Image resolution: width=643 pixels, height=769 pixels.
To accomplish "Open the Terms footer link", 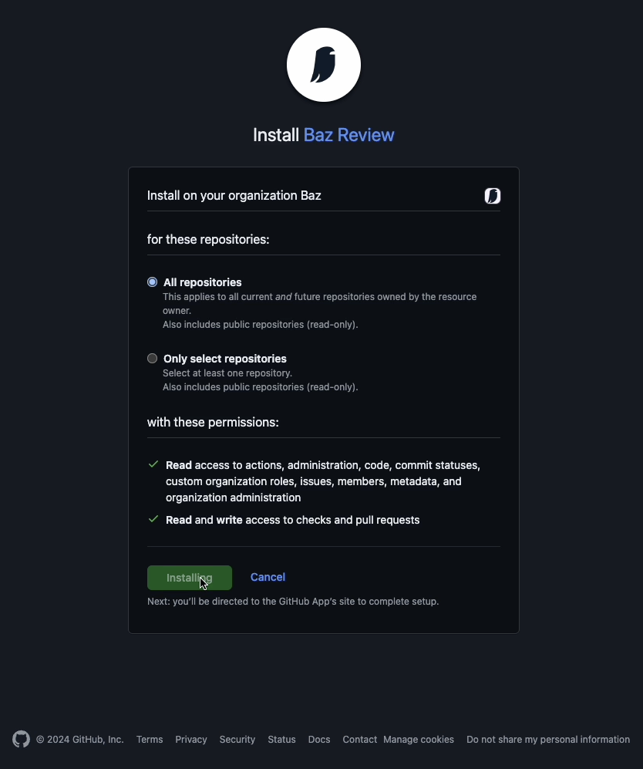I will [x=150, y=739].
